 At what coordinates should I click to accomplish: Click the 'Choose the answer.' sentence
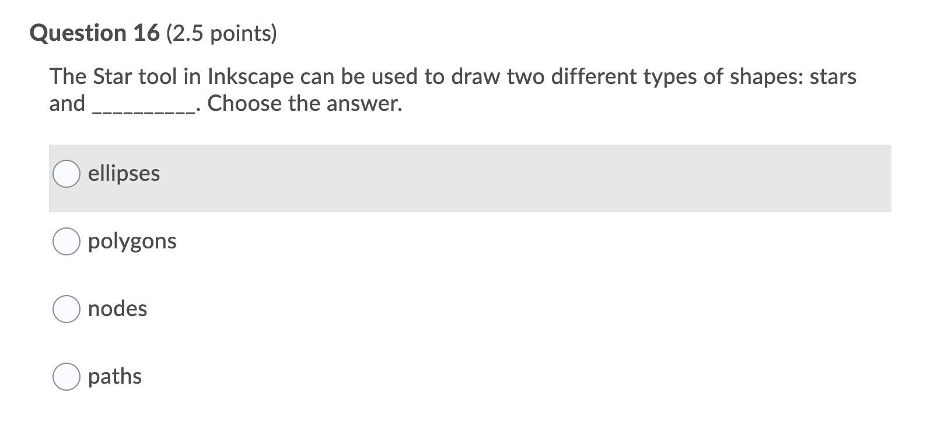(x=305, y=104)
